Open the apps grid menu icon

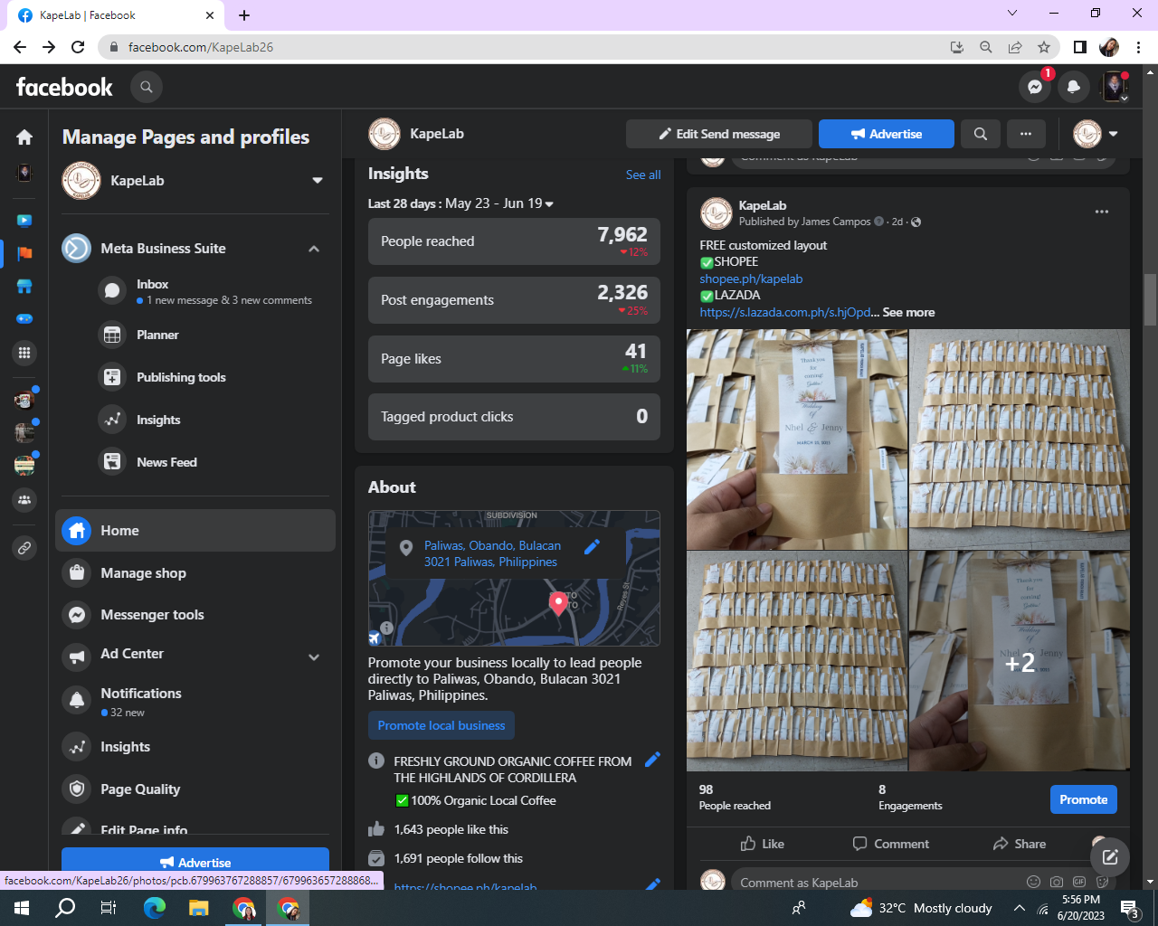click(24, 353)
